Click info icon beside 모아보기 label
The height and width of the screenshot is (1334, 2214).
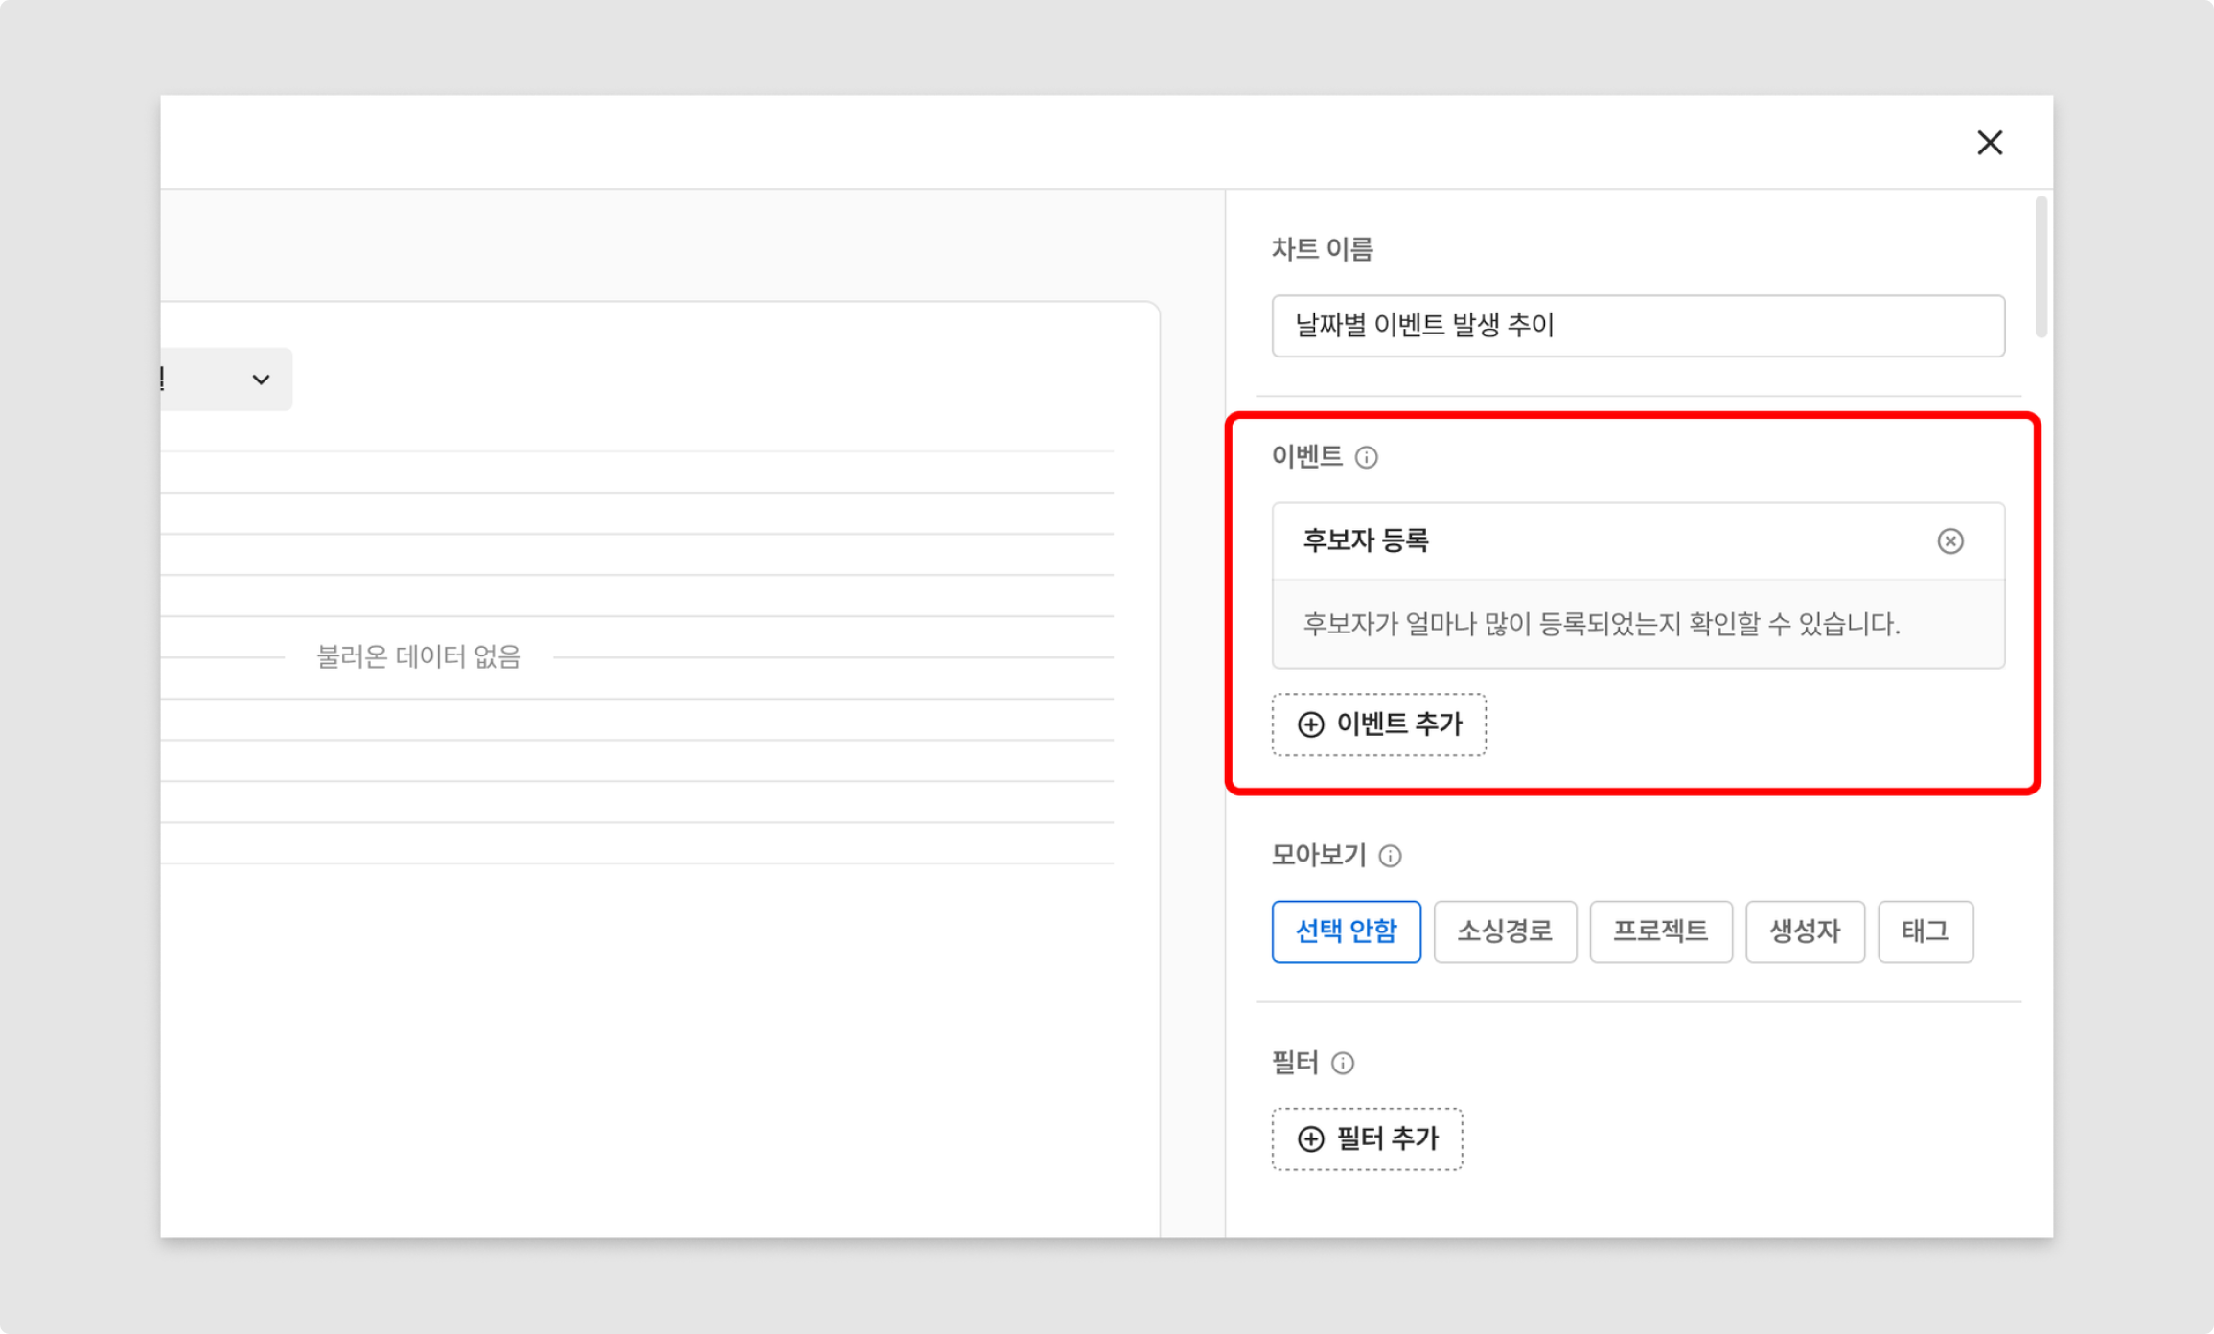point(1390,856)
